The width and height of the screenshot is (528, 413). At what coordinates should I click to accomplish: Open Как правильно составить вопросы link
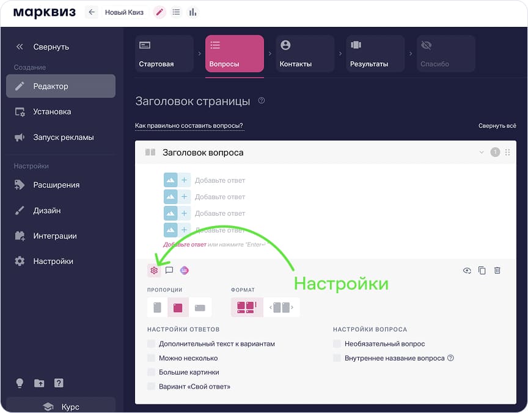[x=189, y=126]
